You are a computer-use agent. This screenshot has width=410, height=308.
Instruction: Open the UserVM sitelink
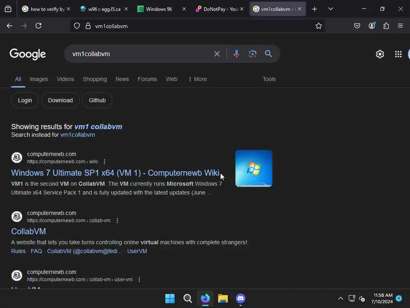[x=137, y=251]
